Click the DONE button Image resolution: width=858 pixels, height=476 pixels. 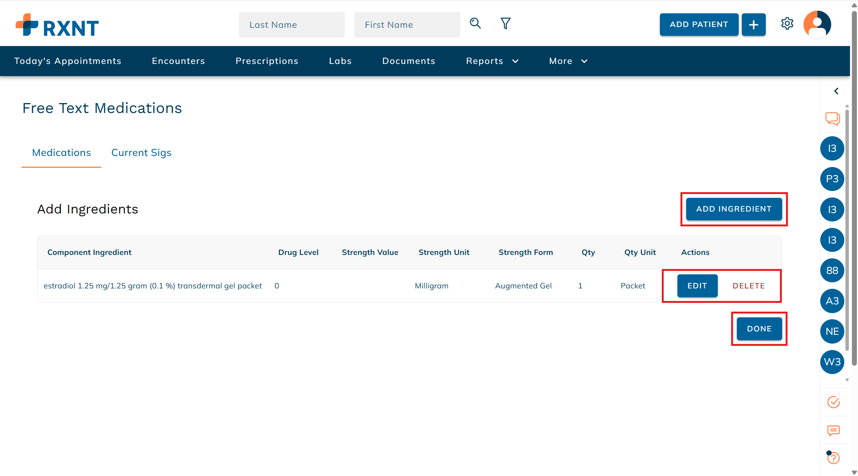pyautogui.click(x=759, y=329)
